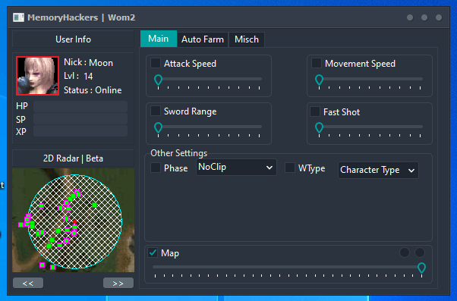
Task: Enable the Sword Range checkbox
Action: click(156, 111)
